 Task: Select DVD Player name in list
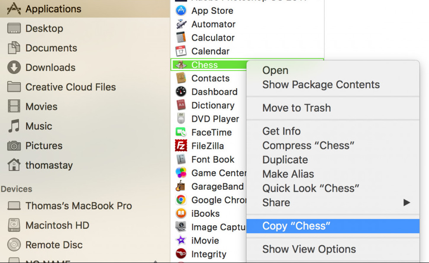click(x=215, y=119)
